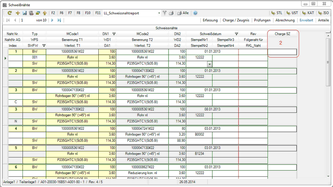Click the add new record plus icon
The image size is (333, 187).
coord(17,13)
